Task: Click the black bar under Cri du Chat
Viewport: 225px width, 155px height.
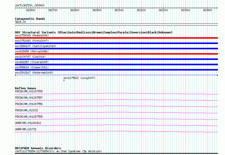Action: click(116, 153)
